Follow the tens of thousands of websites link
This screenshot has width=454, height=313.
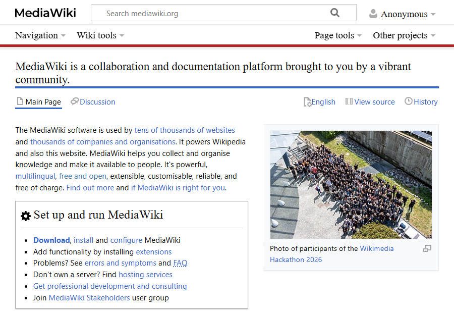(x=185, y=130)
